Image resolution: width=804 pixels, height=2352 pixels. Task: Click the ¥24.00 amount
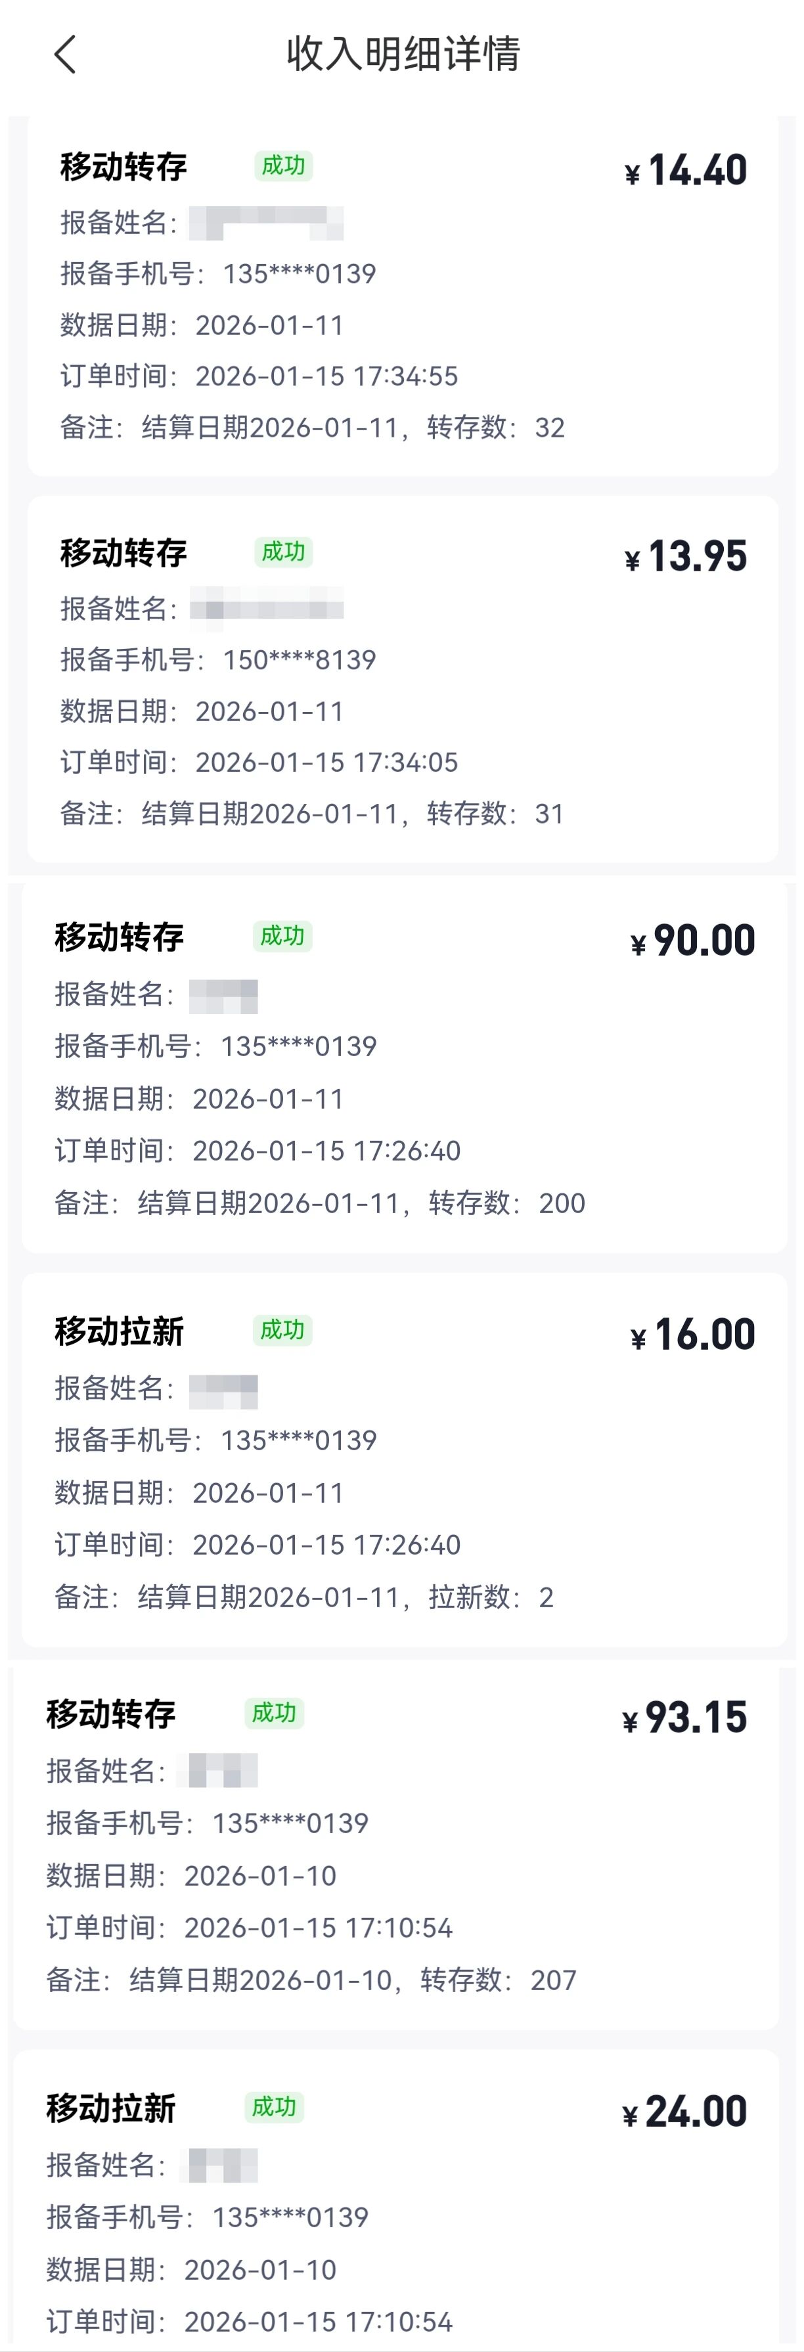click(x=685, y=2112)
